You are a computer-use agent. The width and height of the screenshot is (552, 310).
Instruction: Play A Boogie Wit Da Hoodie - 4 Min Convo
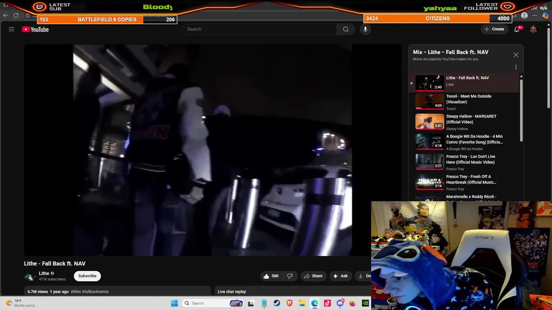(464, 142)
